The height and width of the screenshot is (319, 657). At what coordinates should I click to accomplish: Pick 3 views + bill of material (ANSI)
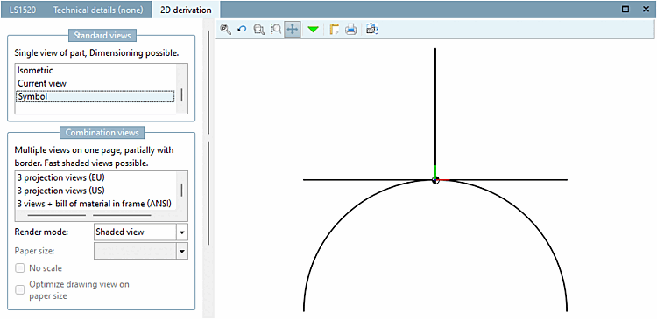click(95, 204)
